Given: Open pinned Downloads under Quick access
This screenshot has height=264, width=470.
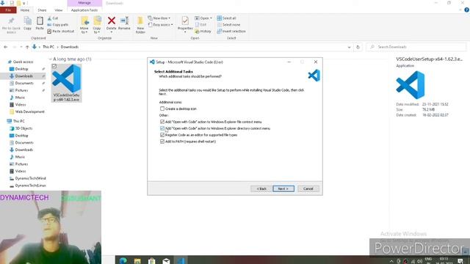Looking at the screenshot, I should pos(24,76).
